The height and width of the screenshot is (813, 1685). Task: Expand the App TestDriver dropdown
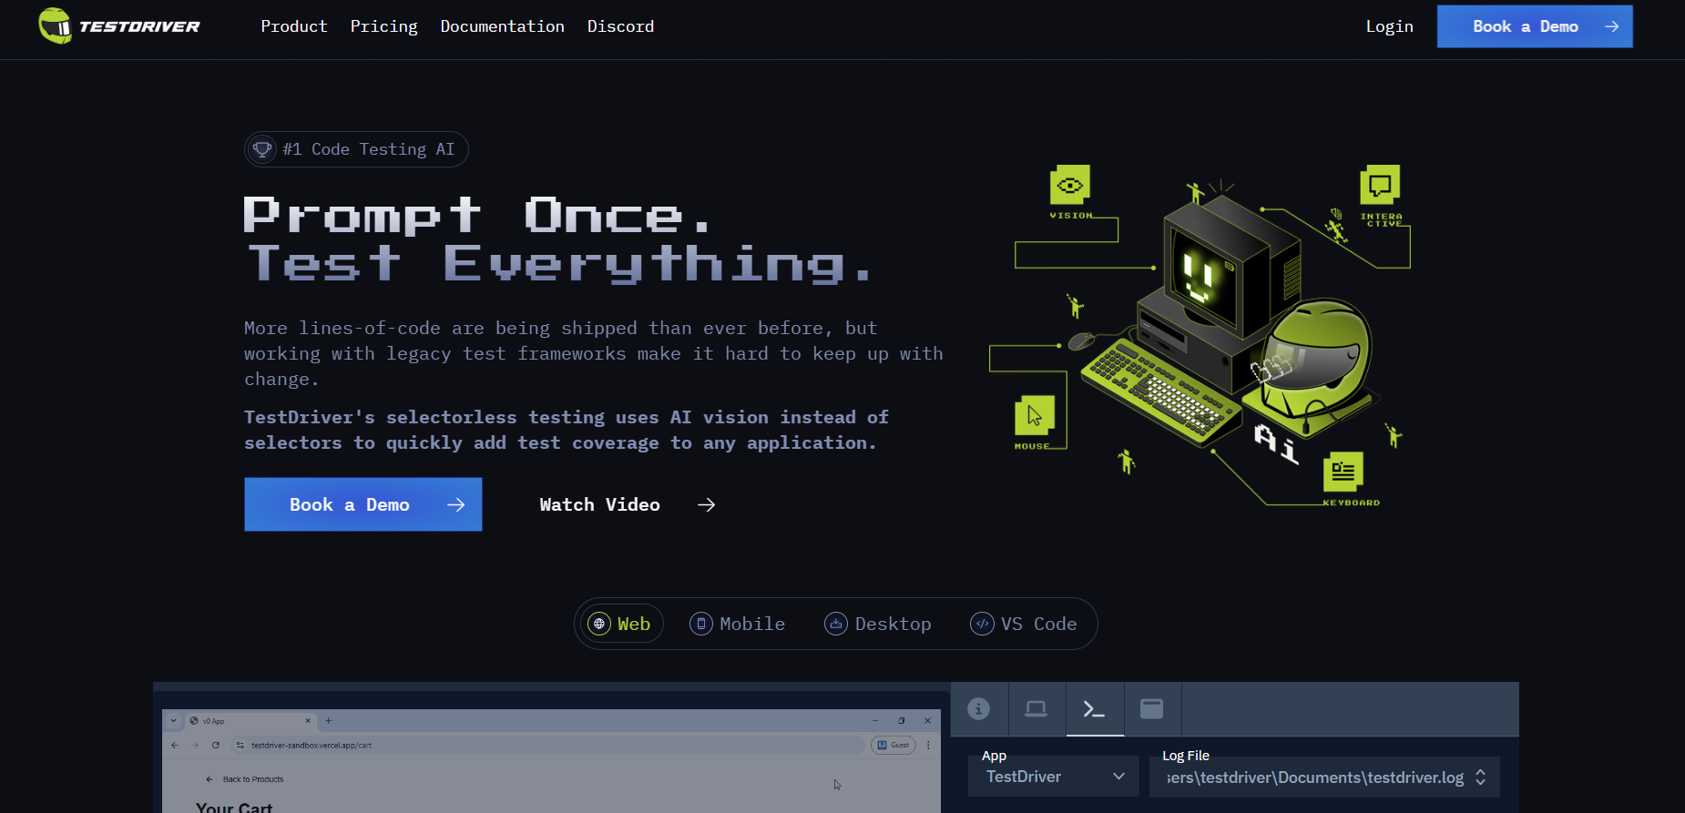click(x=1054, y=777)
